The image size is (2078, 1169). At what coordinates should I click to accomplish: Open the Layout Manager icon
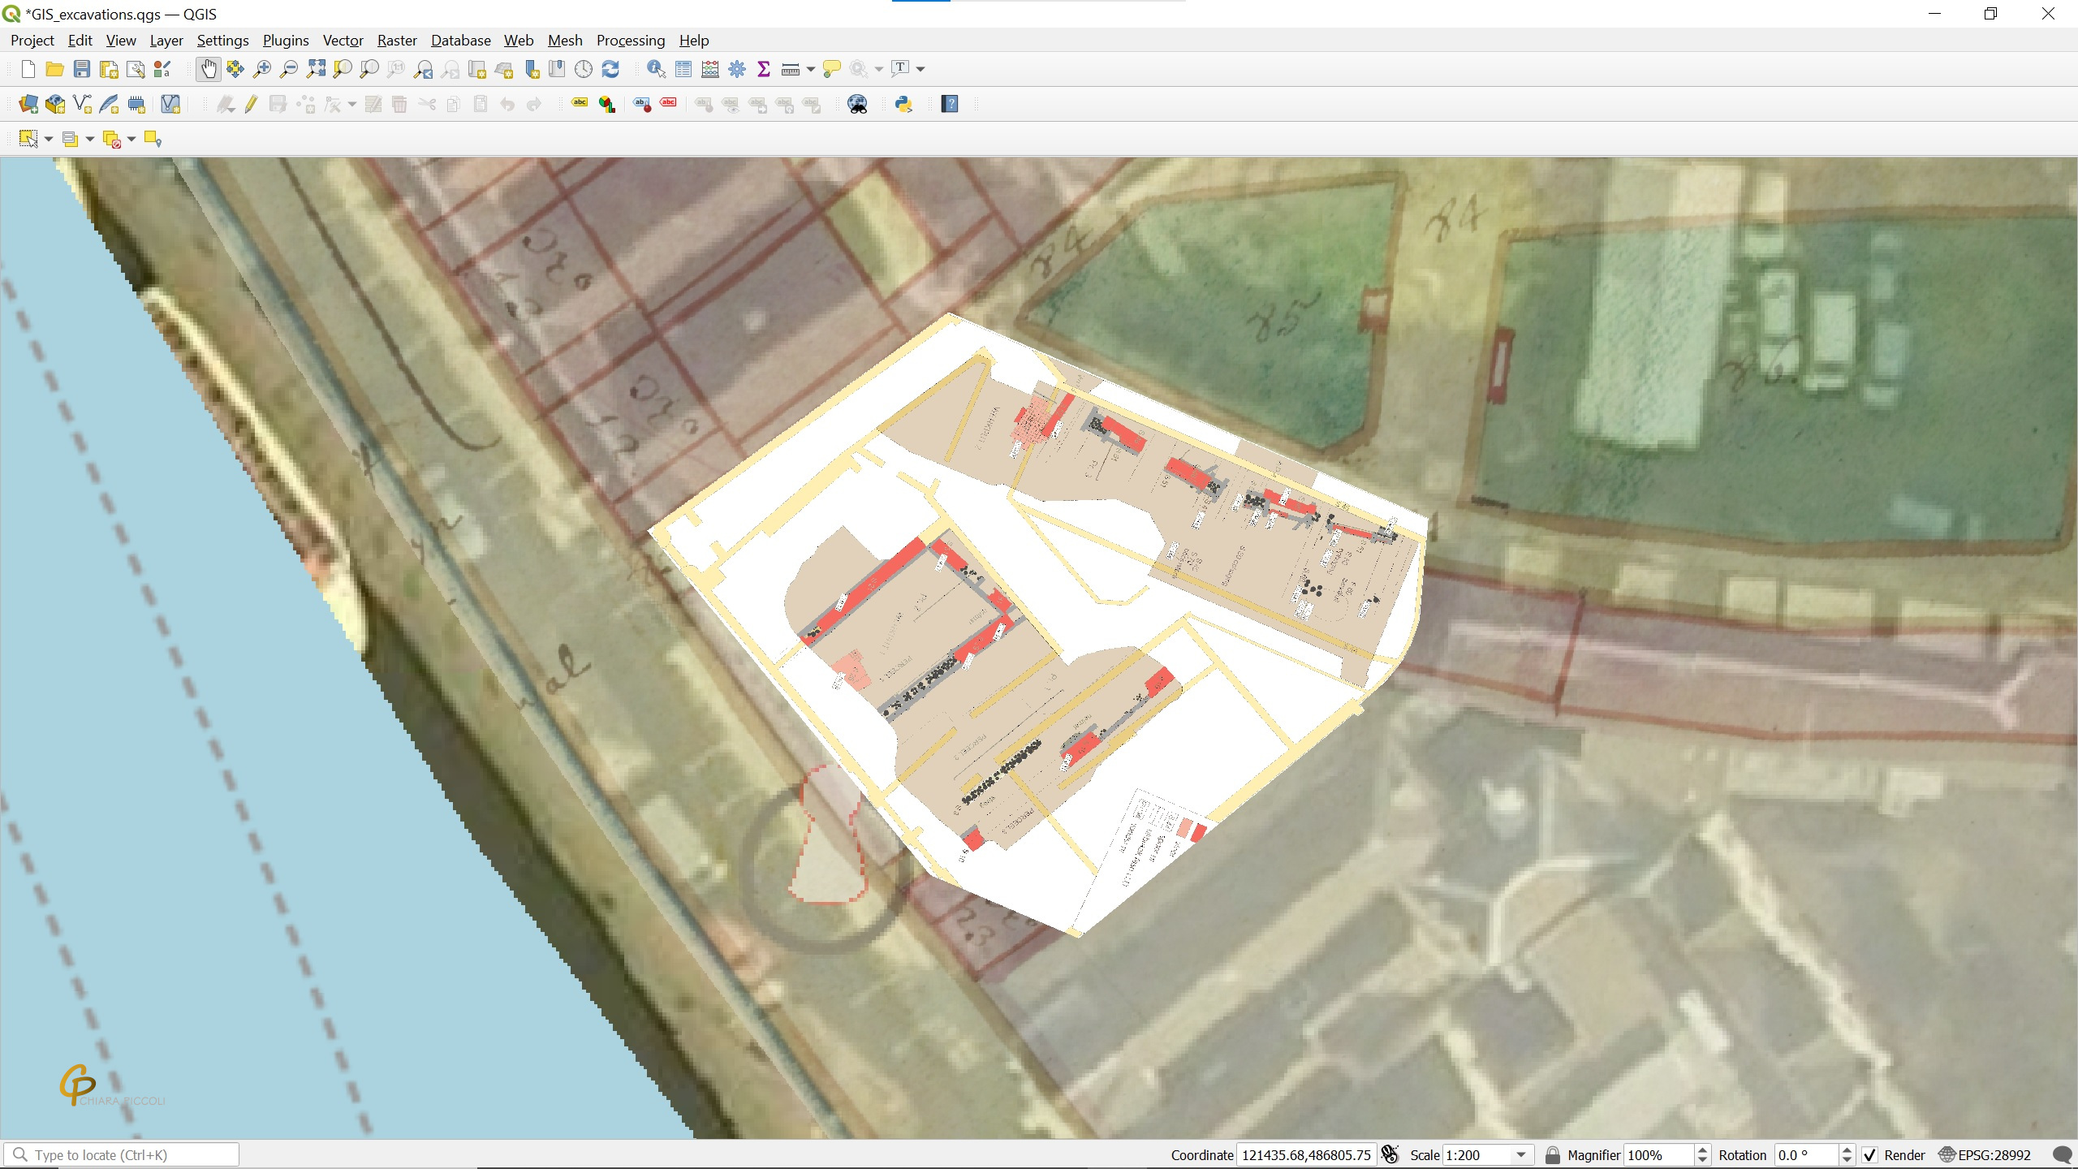tap(135, 69)
